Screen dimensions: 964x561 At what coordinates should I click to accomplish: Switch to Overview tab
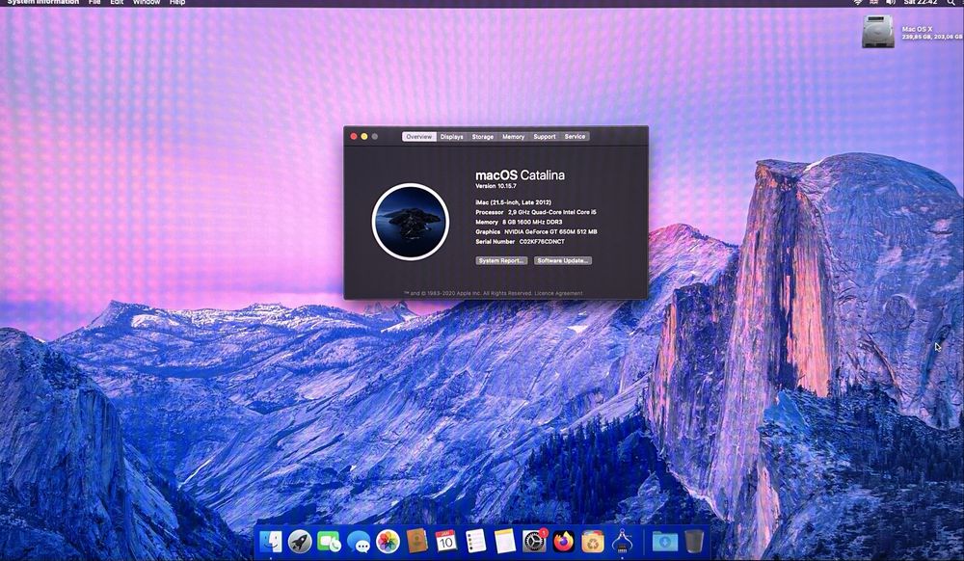pyautogui.click(x=418, y=137)
